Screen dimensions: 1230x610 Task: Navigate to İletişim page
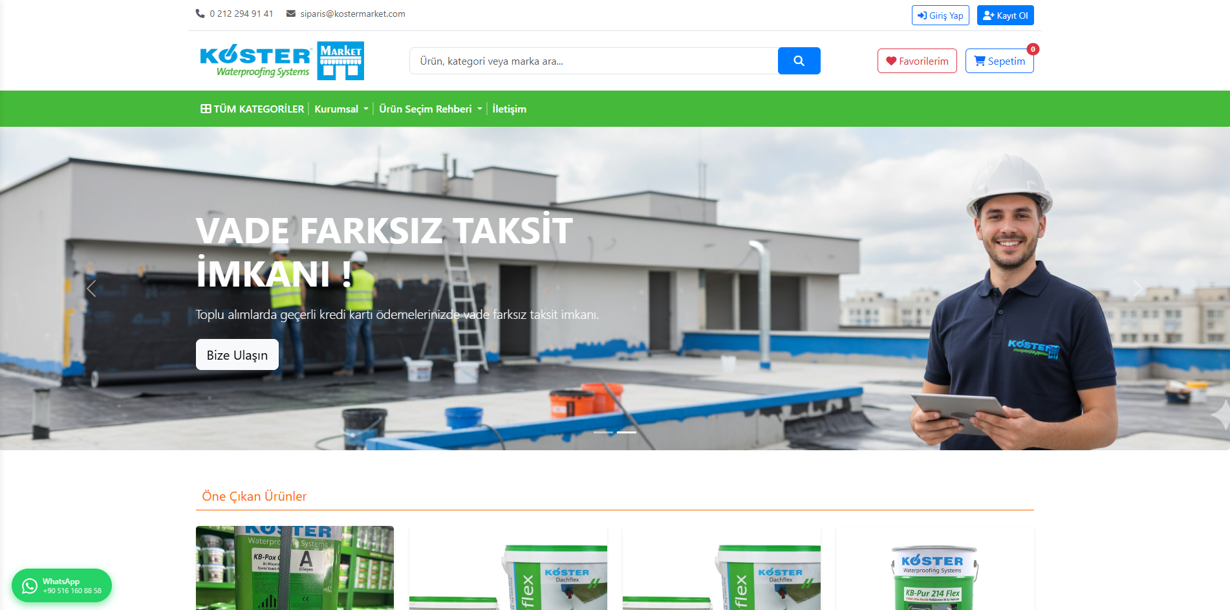(x=509, y=109)
